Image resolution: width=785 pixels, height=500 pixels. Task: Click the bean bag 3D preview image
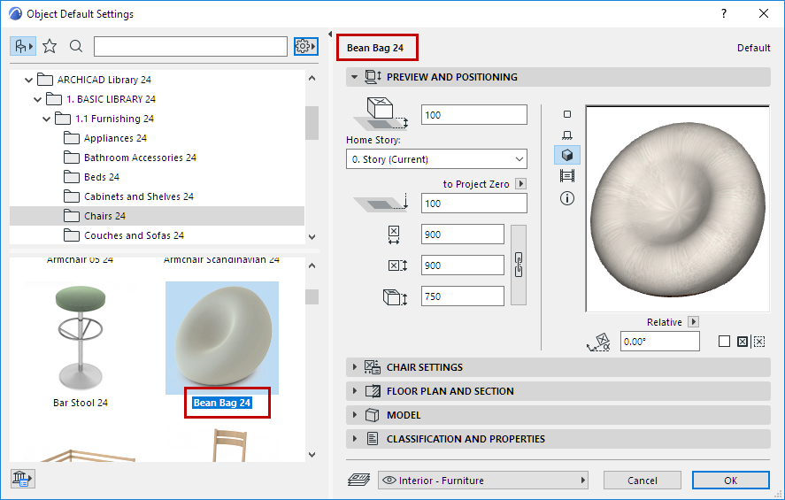pos(677,209)
